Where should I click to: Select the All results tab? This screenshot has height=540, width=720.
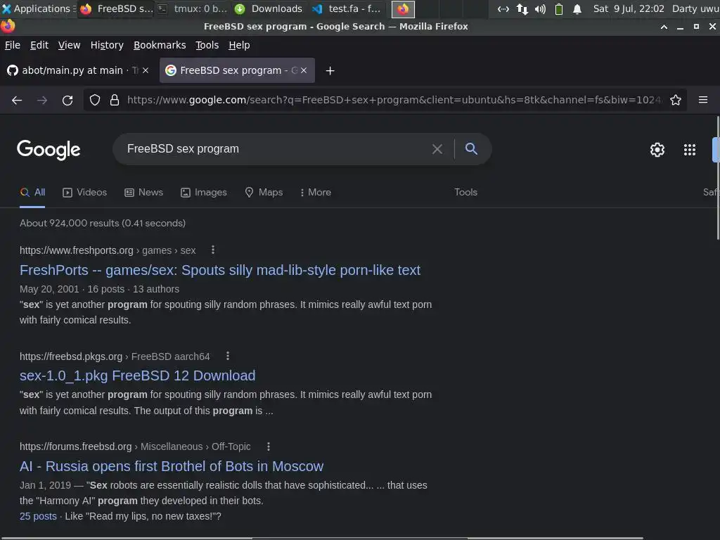32,193
